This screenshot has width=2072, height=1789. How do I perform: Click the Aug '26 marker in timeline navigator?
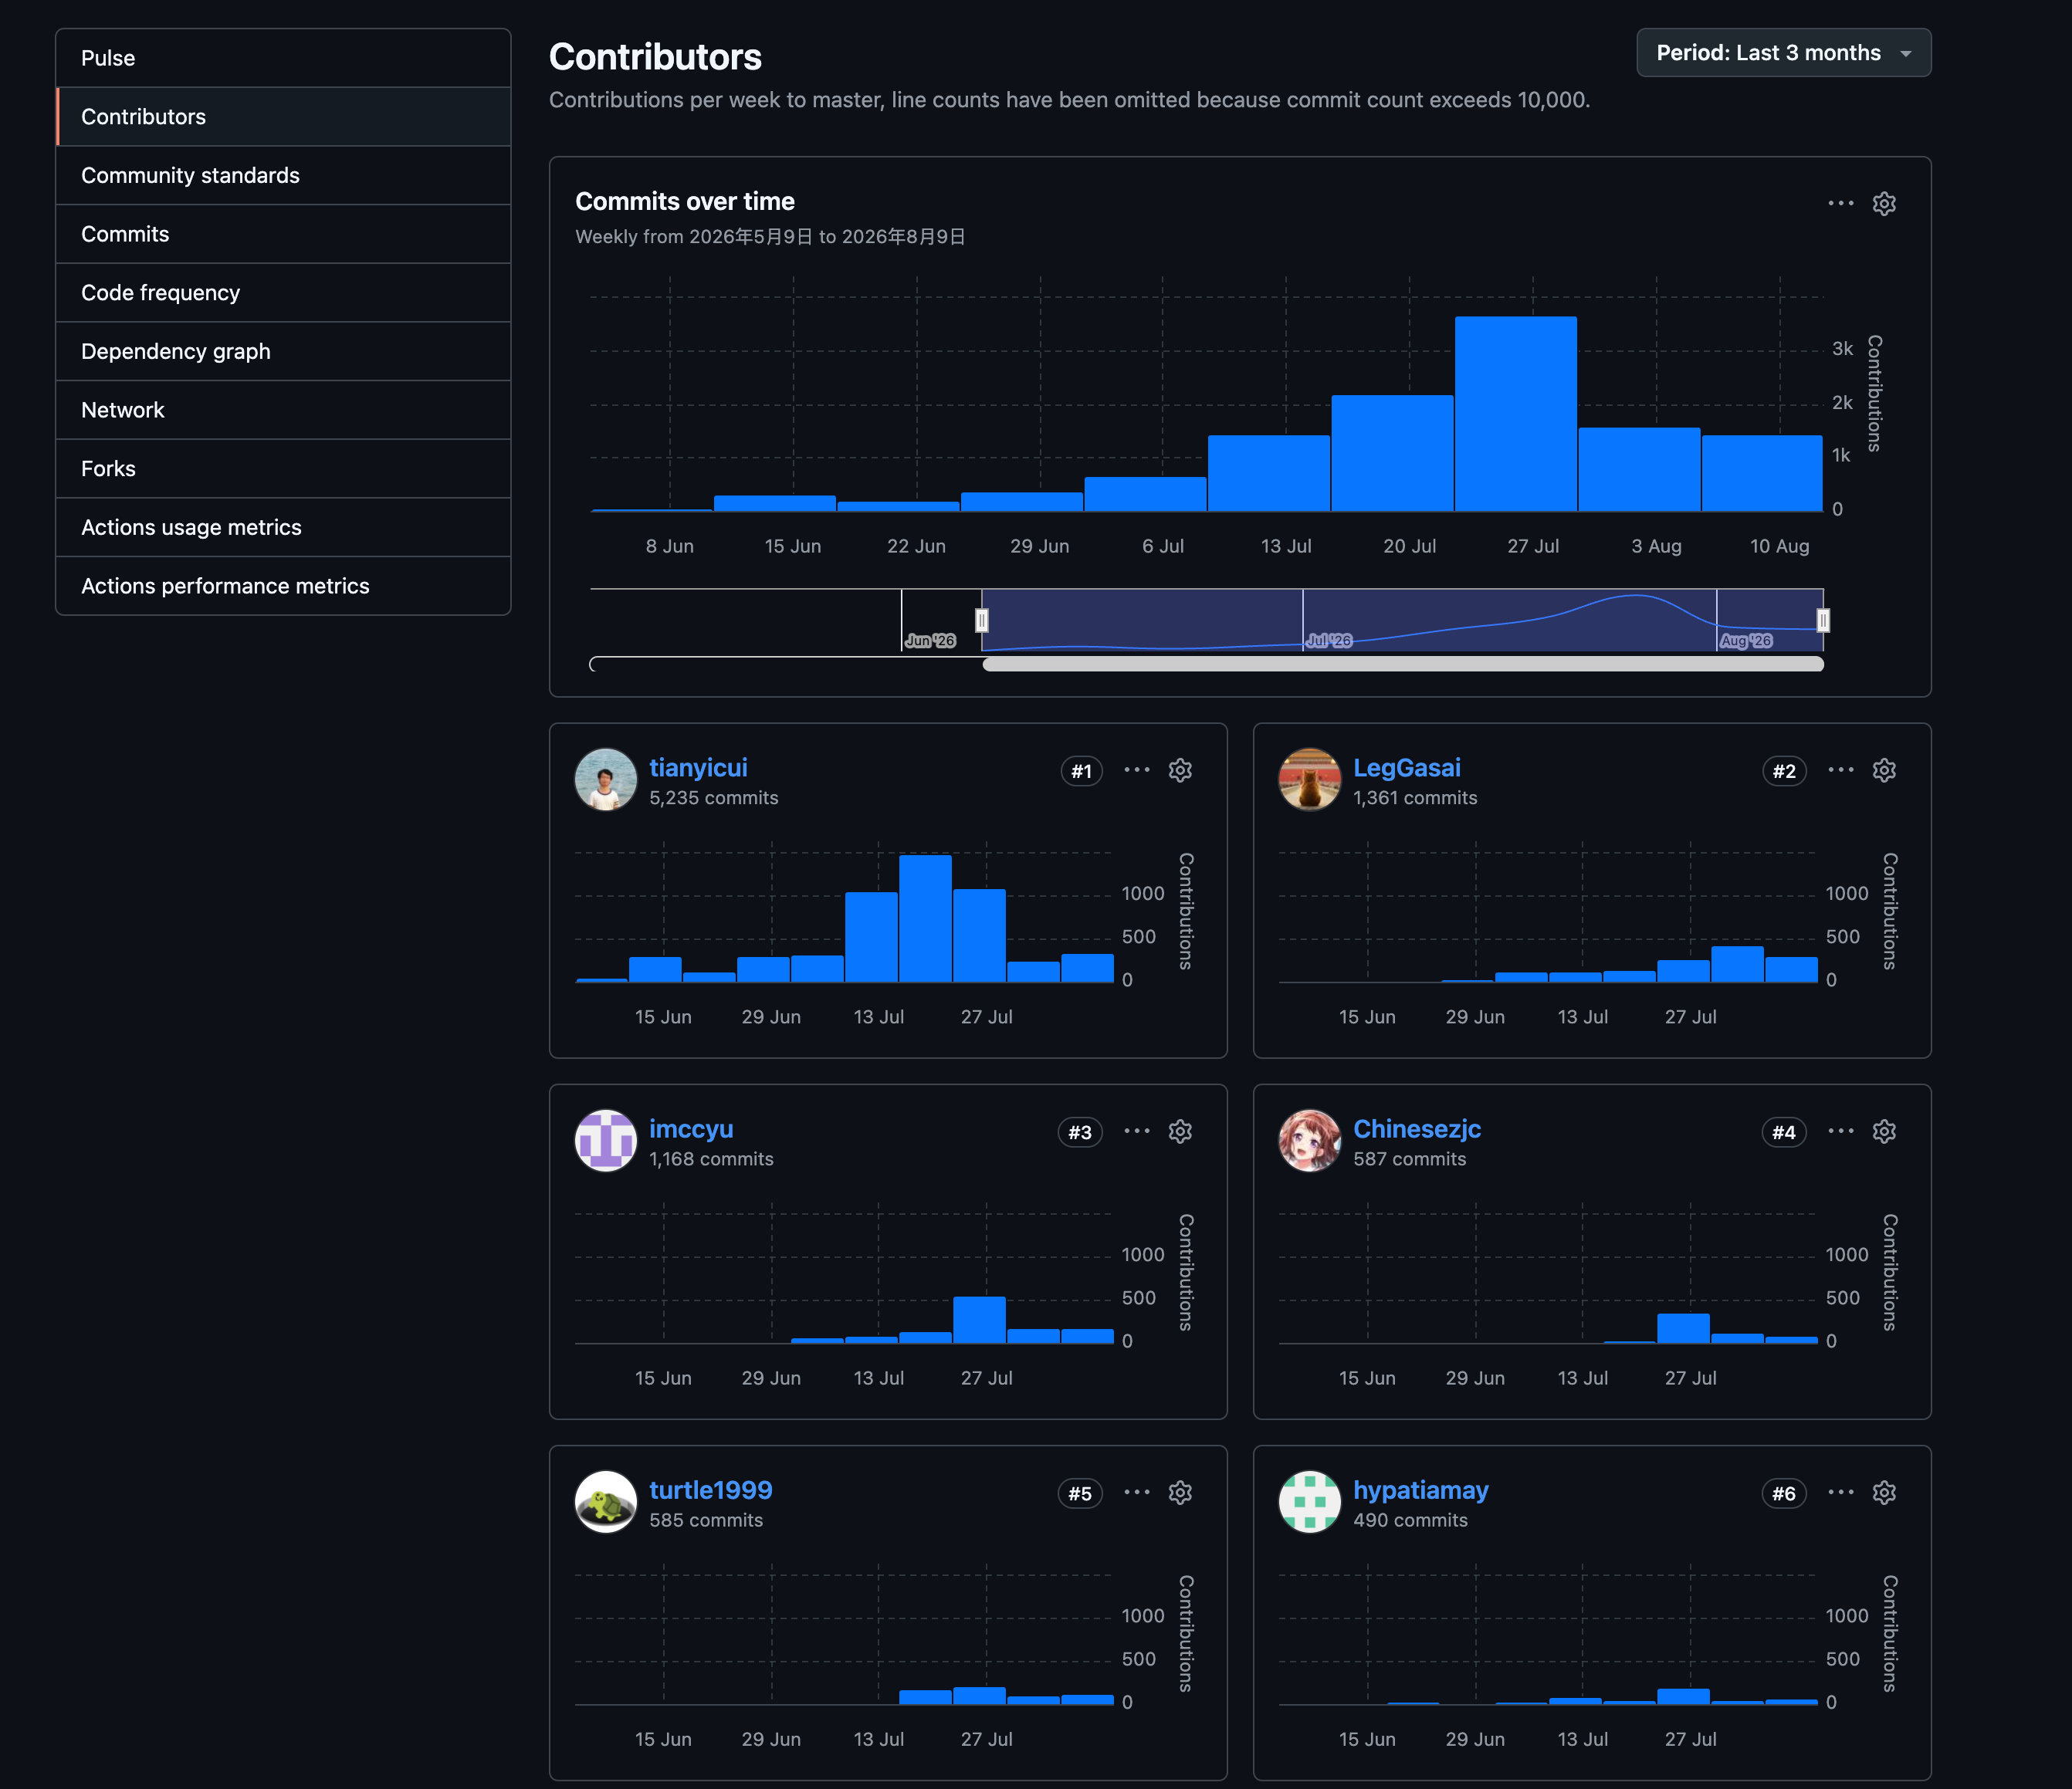1746,640
